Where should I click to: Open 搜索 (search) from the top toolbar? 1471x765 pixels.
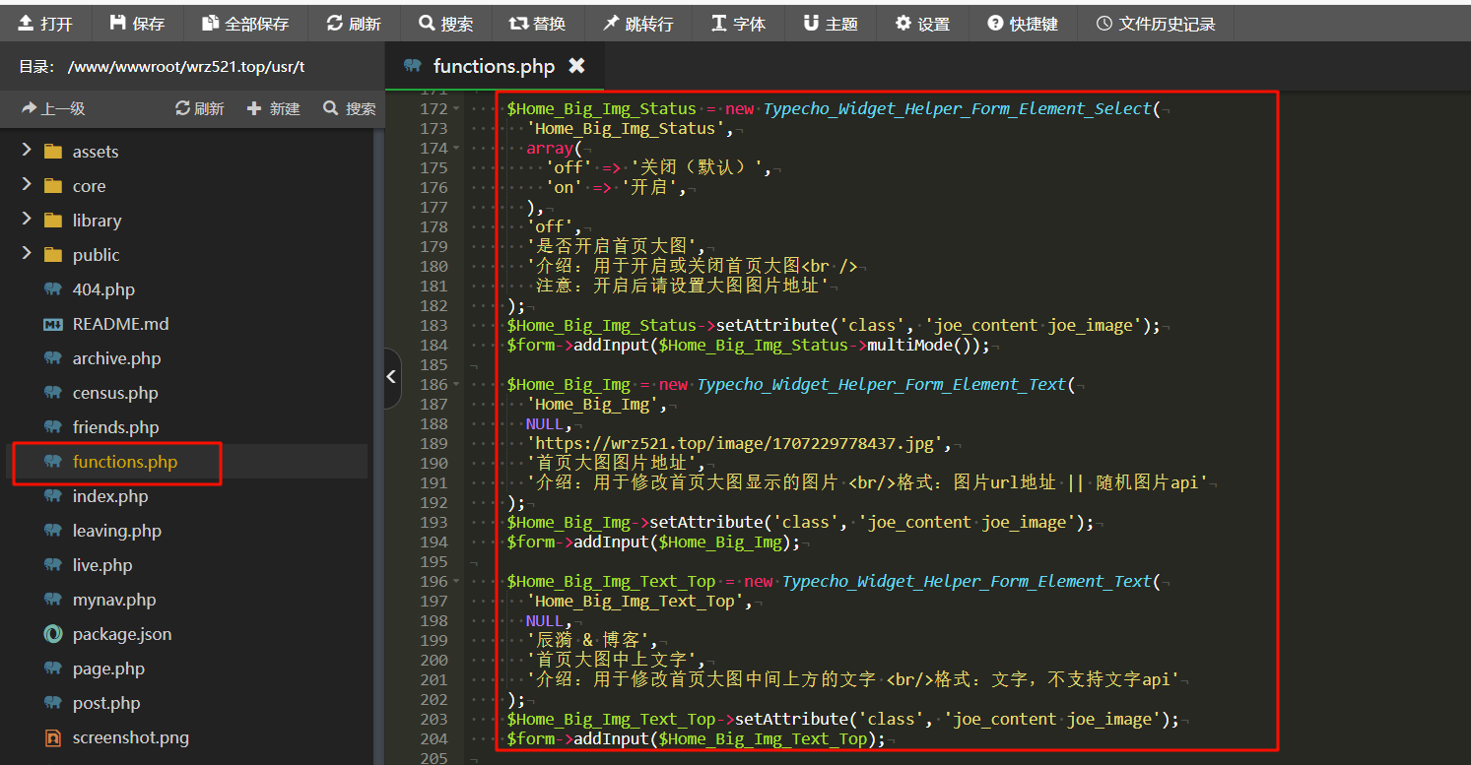(x=445, y=23)
